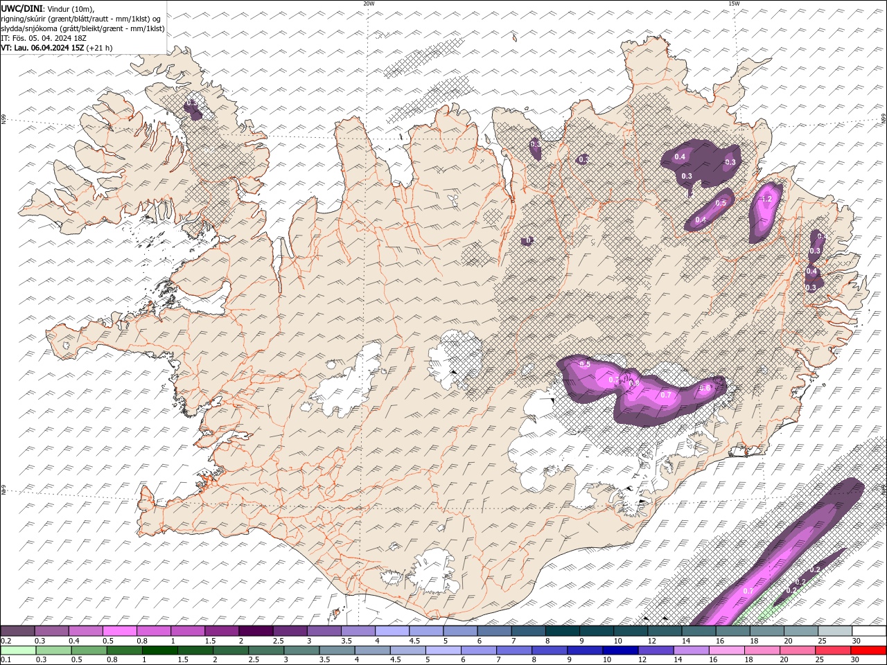Pick the dark teal 8 swatch in snow legend
Image resolution: width=887 pixels, height=665 pixels.
pyautogui.click(x=562, y=631)
